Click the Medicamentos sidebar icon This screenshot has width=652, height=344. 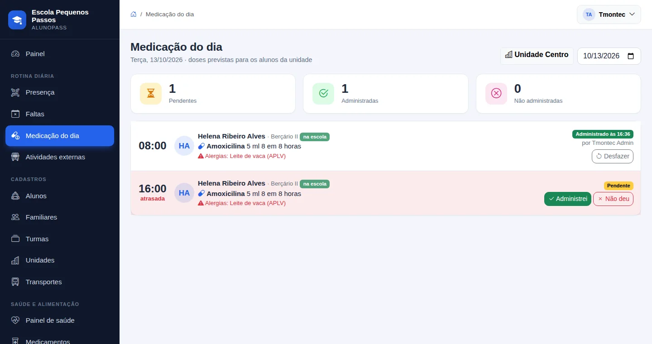point(15,341)
